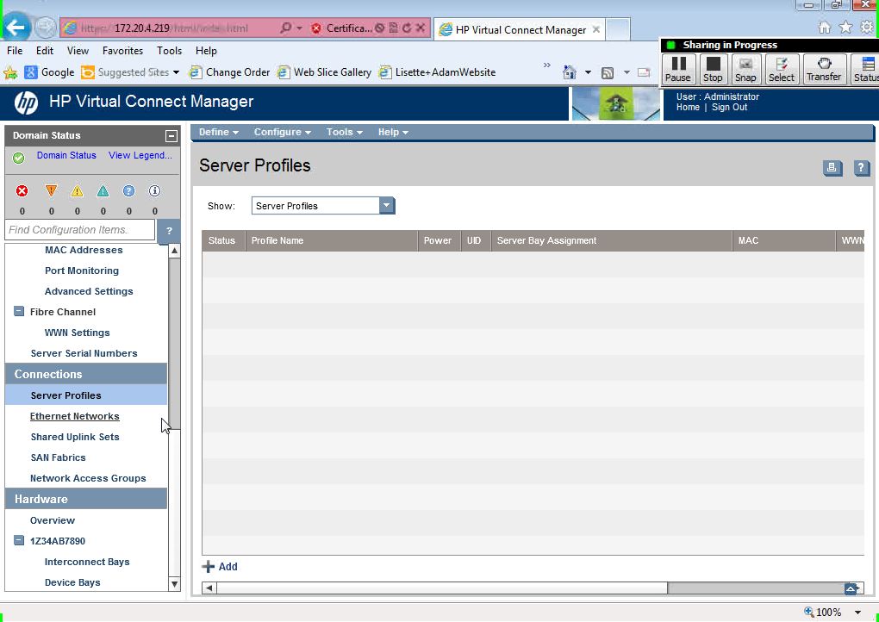The image size is (879, 622).
Task: Click the HP logo in header
Action: tap(26, 103)
